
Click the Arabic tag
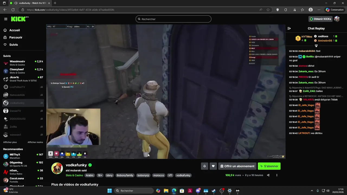[x=90, y=175]
